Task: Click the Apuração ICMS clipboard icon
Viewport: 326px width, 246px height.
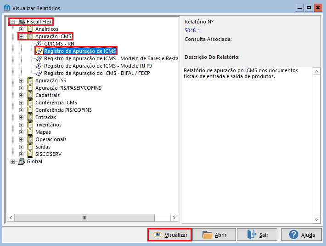Action: pos(30,36)
